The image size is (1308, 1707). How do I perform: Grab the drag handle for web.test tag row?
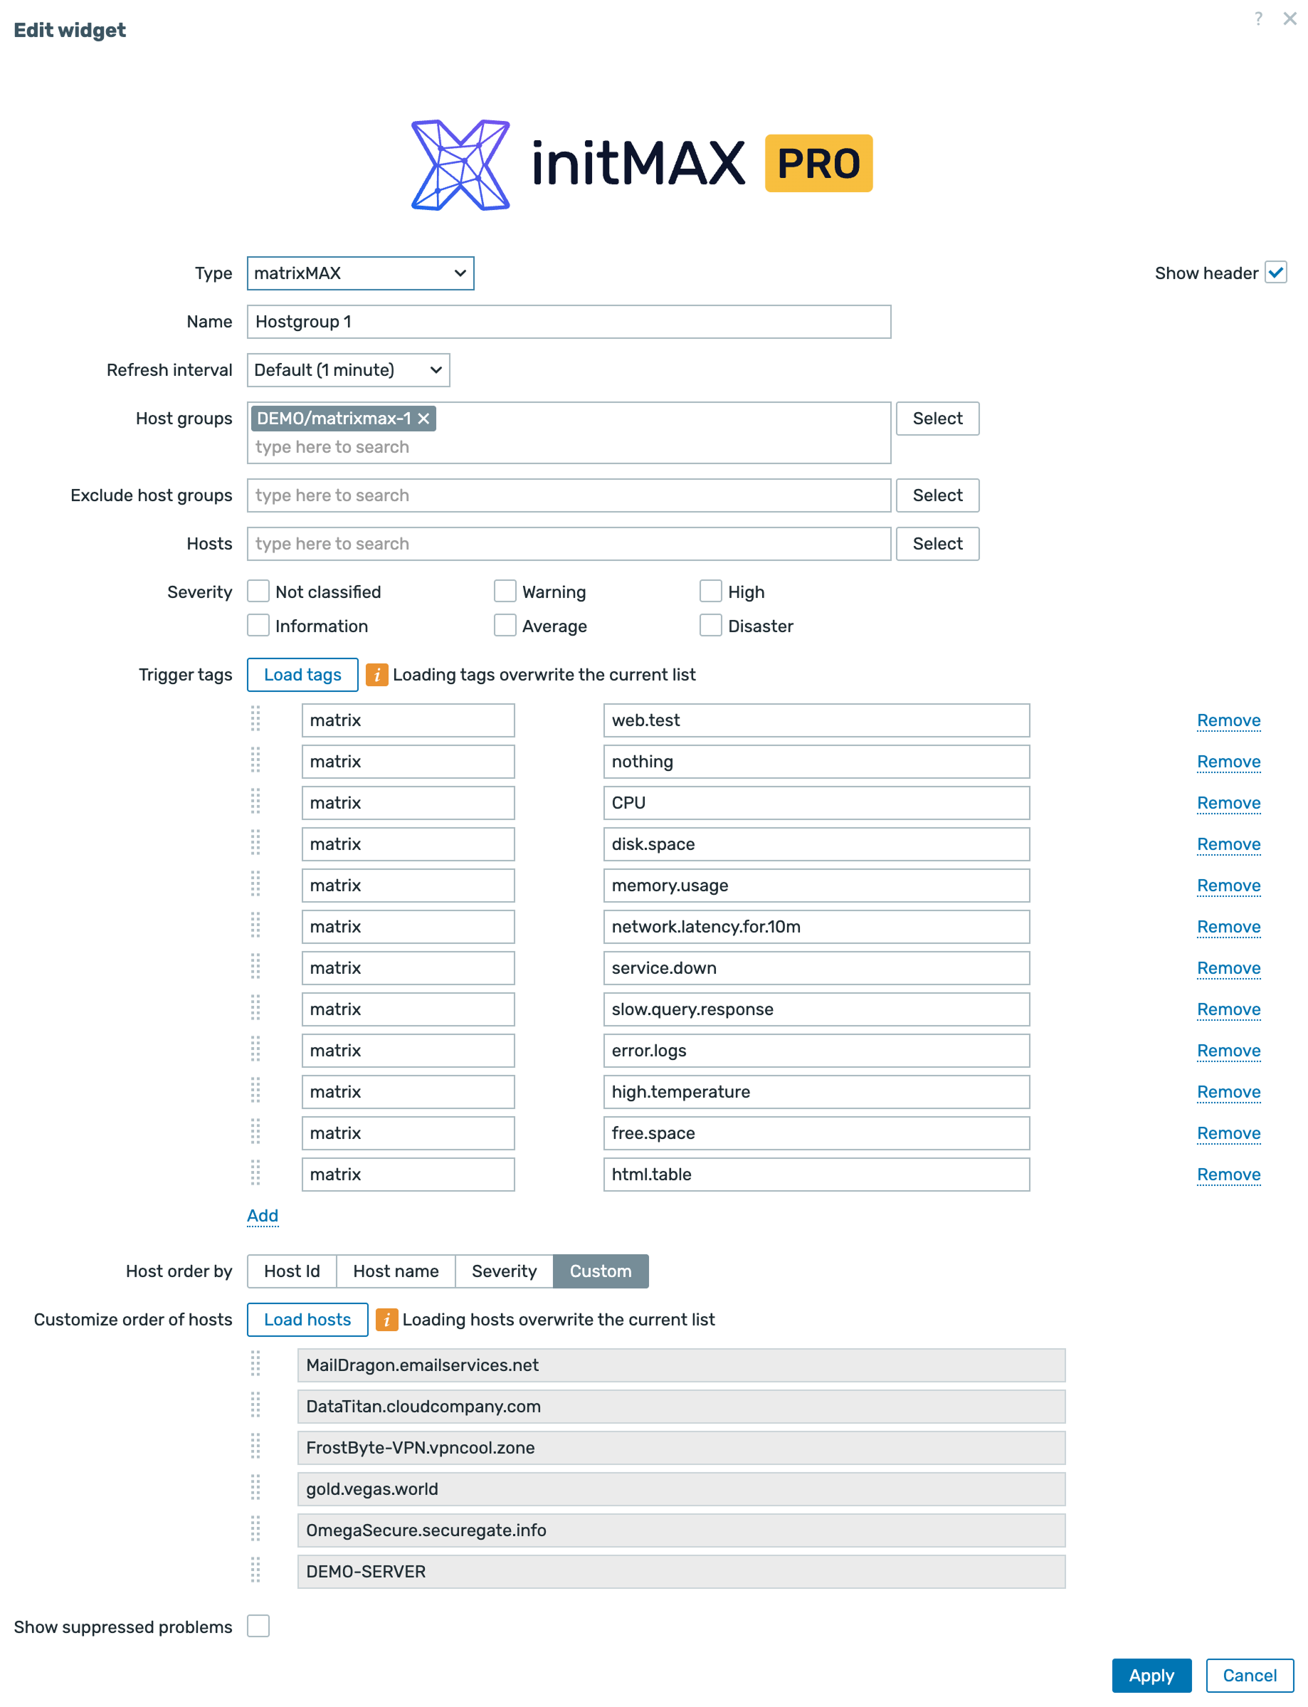pos(255,720)
